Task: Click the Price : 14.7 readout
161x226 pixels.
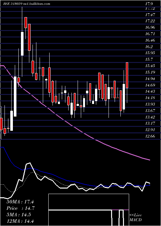Action: [21, 208]
